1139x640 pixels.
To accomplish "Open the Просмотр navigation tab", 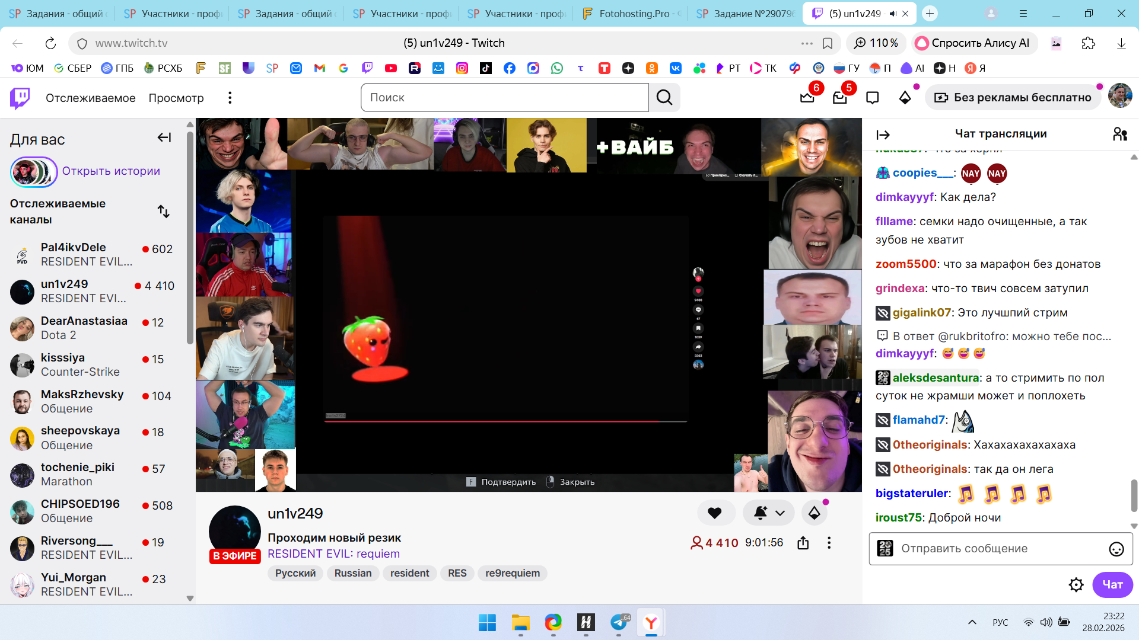I will point(176,98).
